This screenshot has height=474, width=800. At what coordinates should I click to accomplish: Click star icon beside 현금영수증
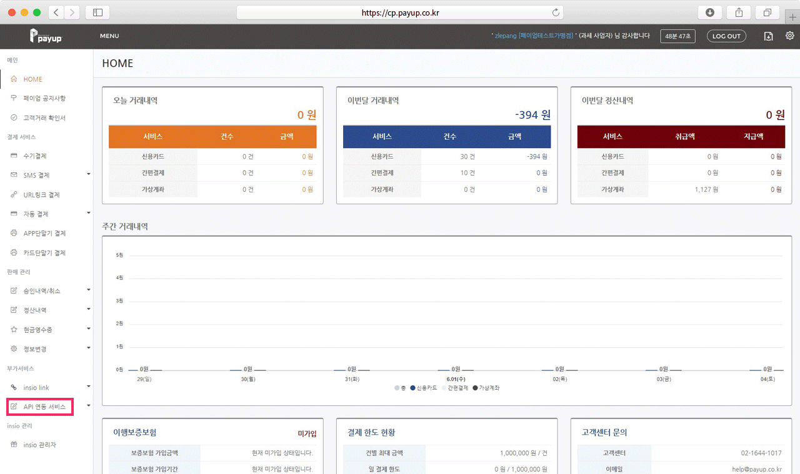pyautogui.click(x=14, y=329)
